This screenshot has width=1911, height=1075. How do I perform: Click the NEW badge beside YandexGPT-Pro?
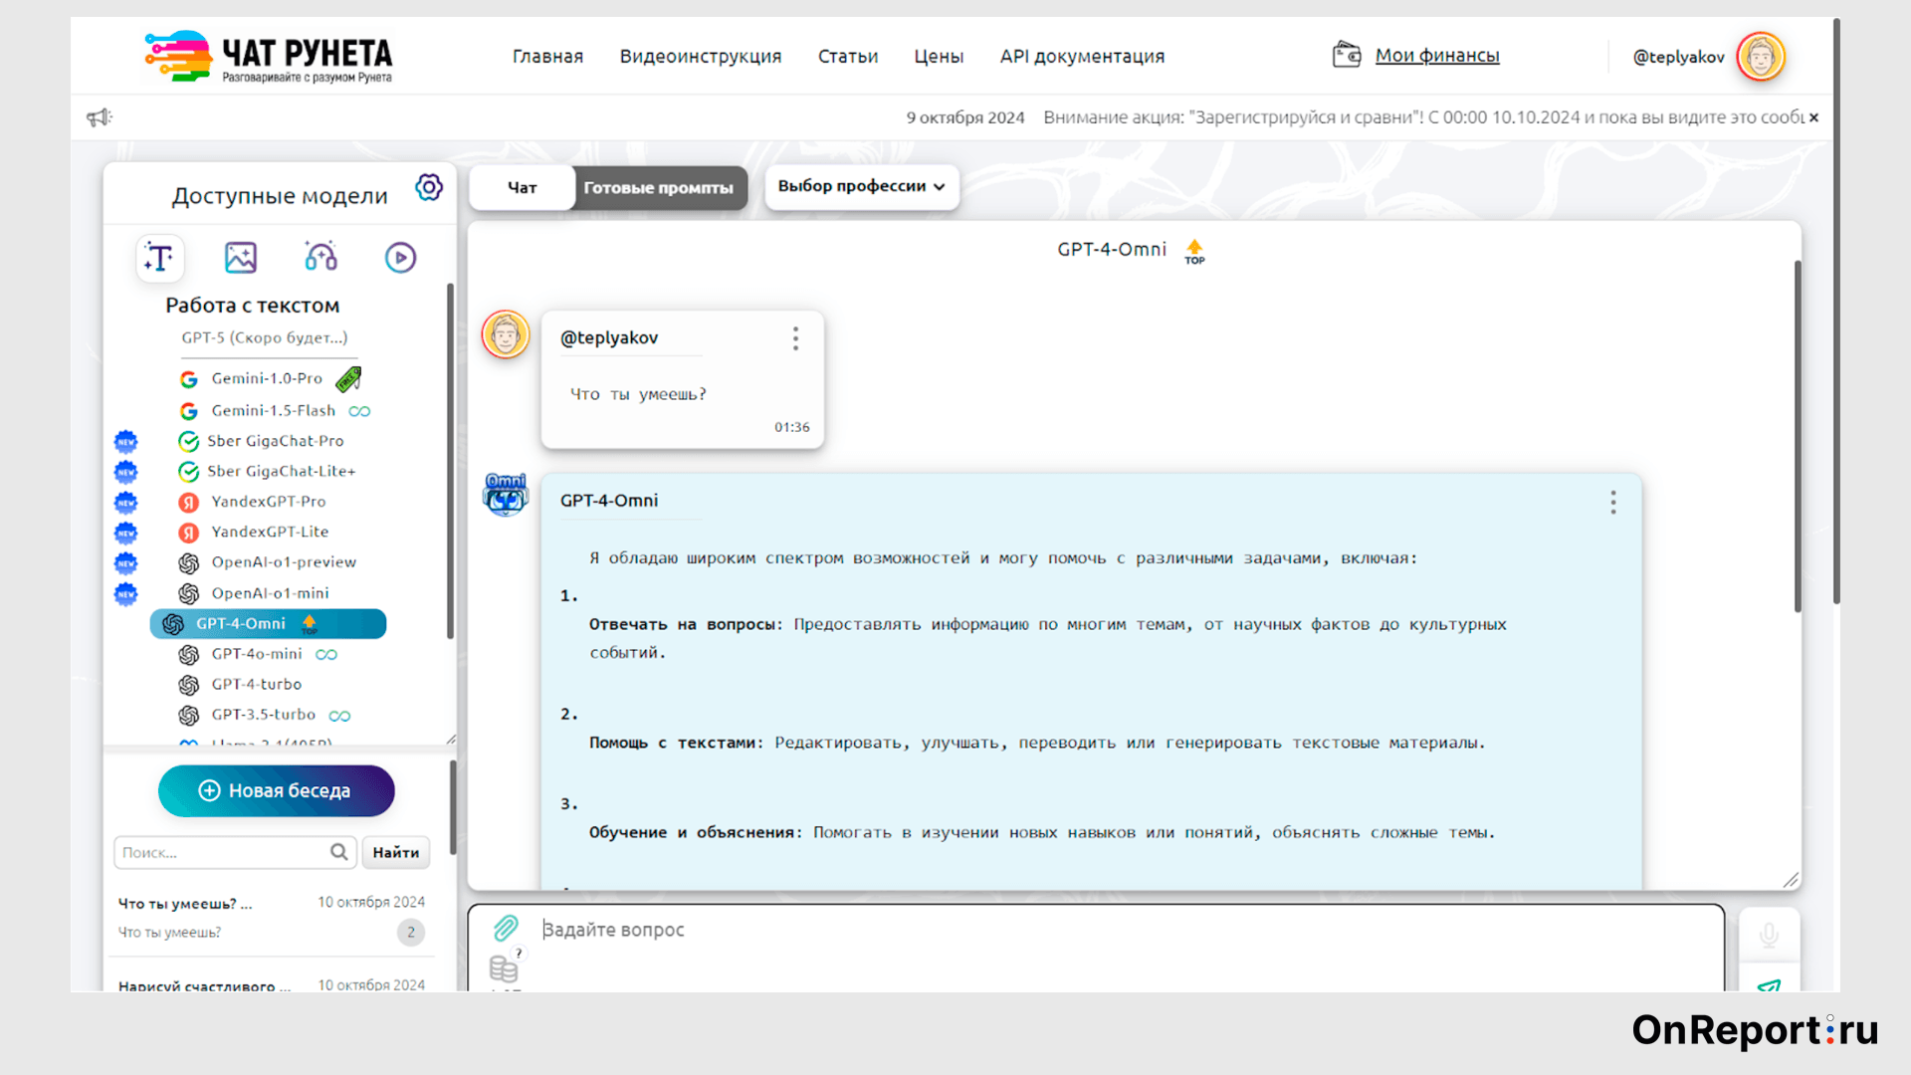pos(125,502)
